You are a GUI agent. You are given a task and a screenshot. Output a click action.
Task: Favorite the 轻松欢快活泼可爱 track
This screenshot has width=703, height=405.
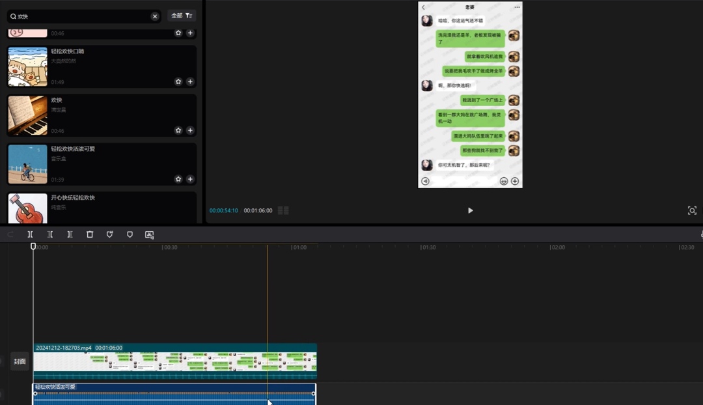pos(178,179)
